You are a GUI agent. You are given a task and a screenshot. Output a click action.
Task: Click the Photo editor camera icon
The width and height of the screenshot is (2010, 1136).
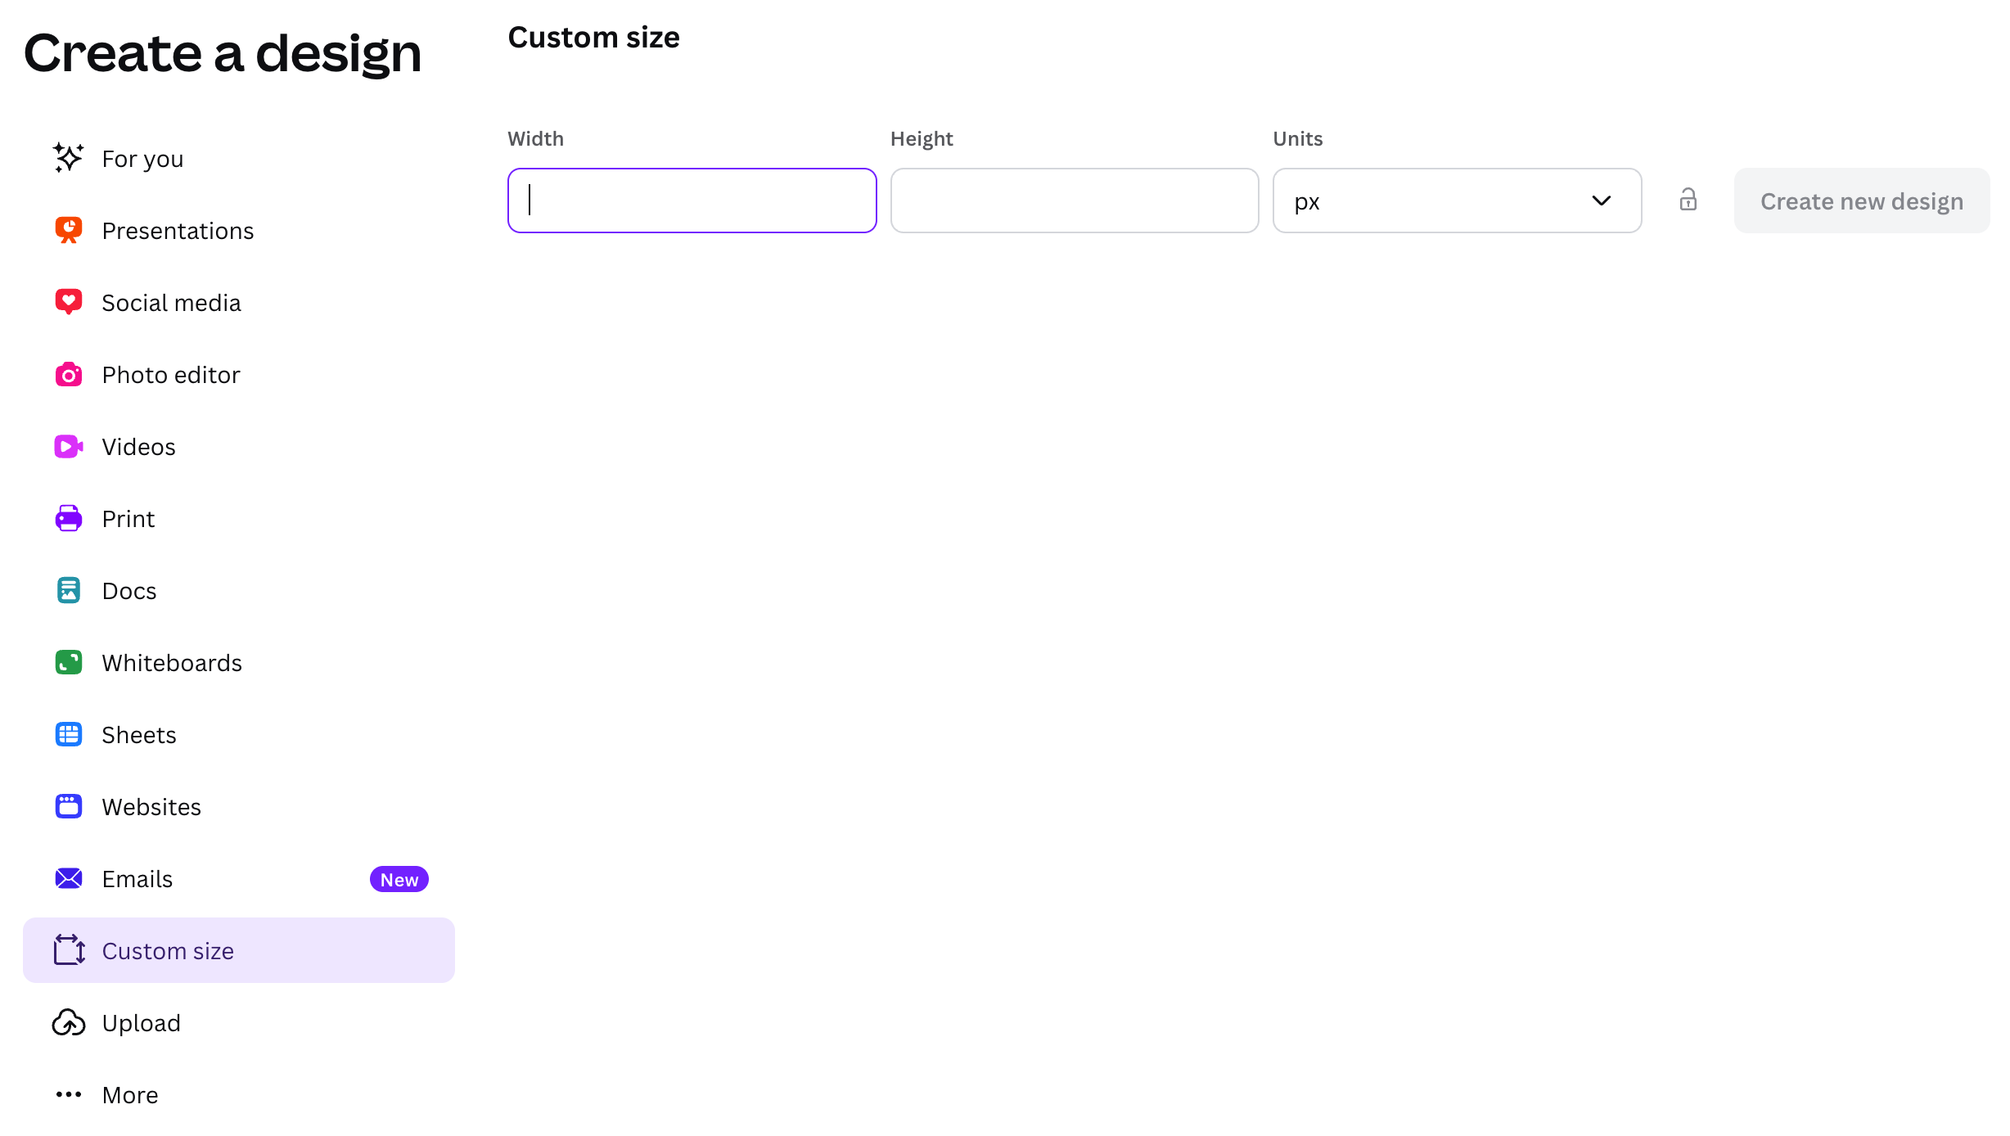point(68,375)
